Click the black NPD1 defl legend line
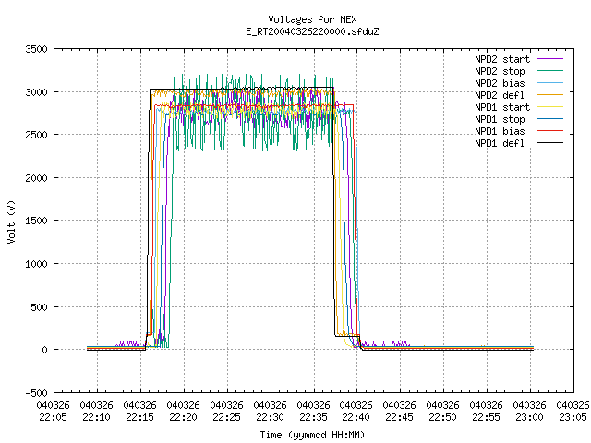The image size is (591, 443). pyautogui.click(x=549, y=143)
